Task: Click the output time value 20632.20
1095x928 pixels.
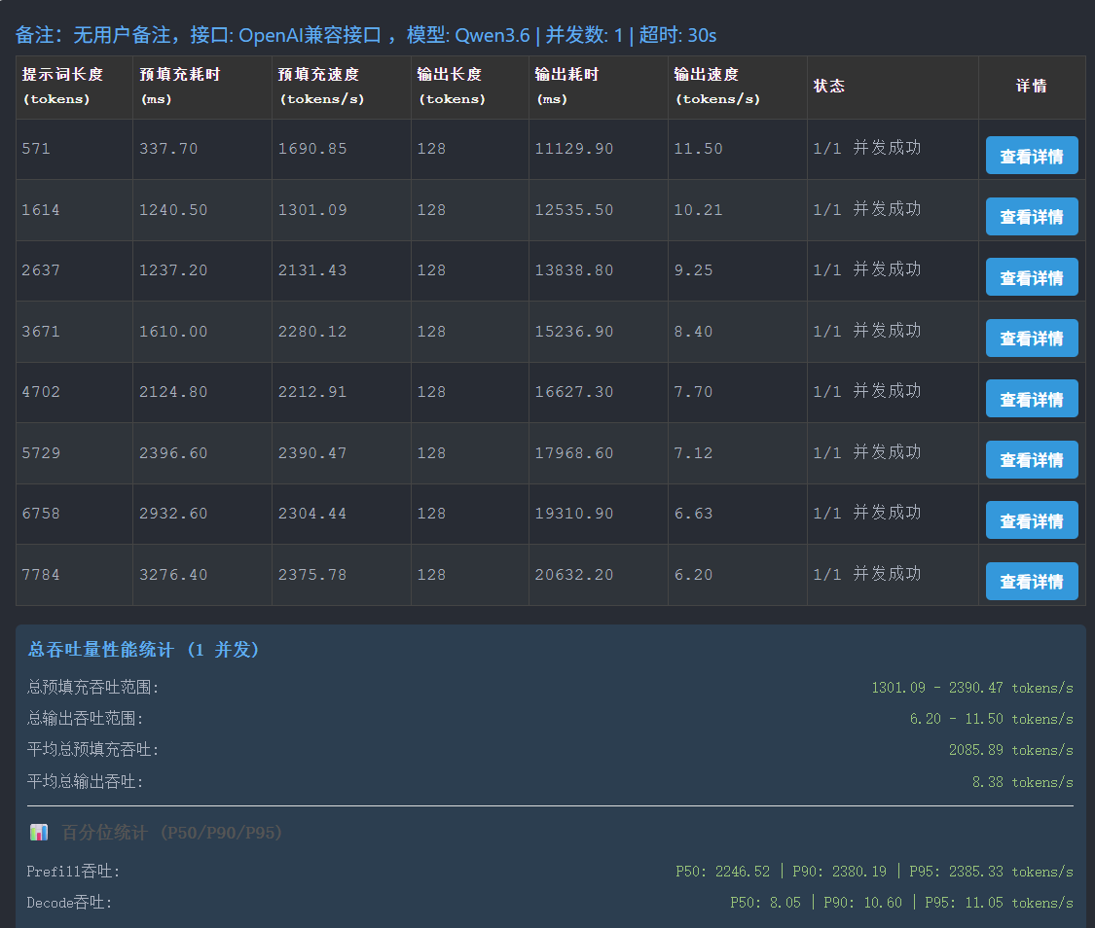Action: coord(574,574)
